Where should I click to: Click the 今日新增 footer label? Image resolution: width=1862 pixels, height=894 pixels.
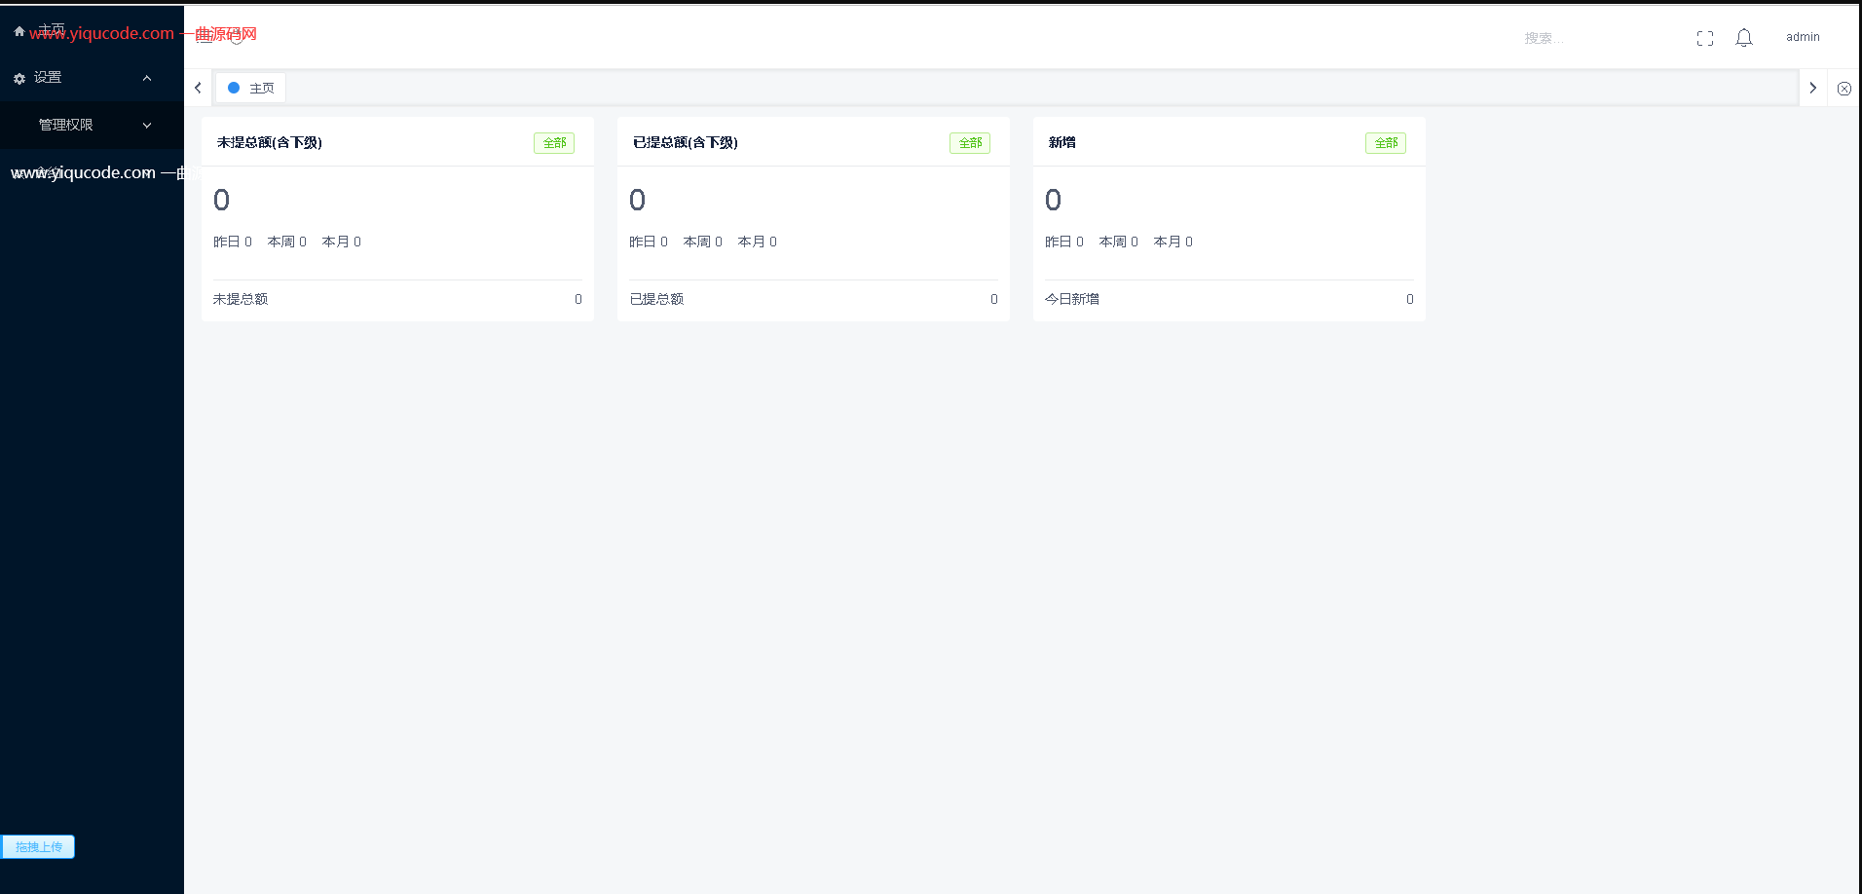click(1072, 299)
